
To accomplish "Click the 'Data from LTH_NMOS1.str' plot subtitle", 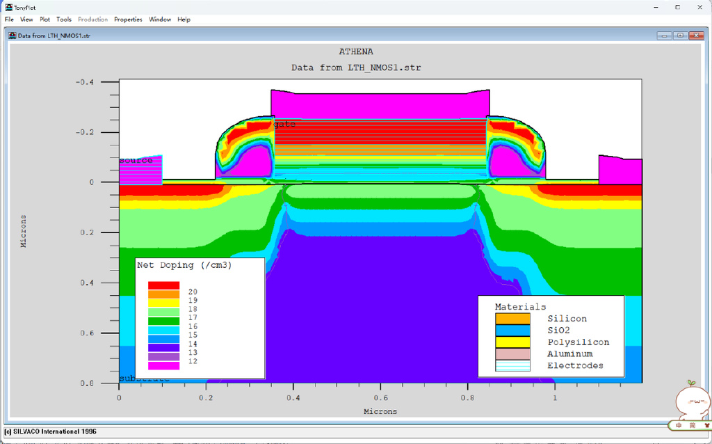I will click(356, 68).
